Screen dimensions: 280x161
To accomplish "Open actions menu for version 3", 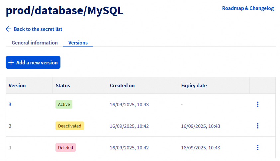I will 257,104.
